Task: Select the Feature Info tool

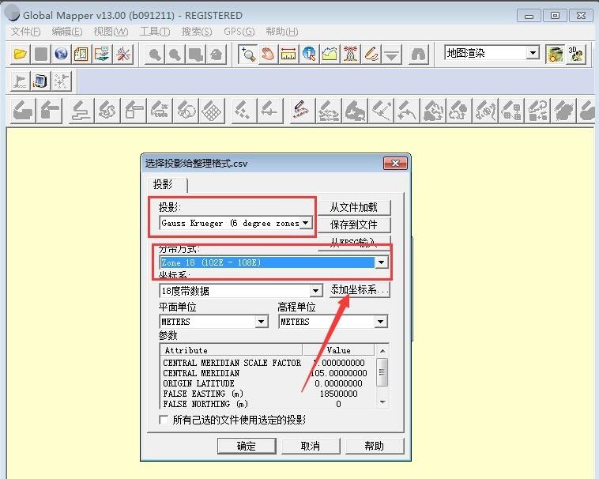Action: (309, 54)
